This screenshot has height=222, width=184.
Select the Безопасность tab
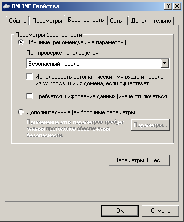(x=86, y=20)
